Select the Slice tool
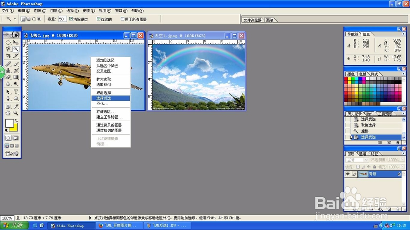The width and height of the screenshot is (410, 230). [x=16, y=56]
